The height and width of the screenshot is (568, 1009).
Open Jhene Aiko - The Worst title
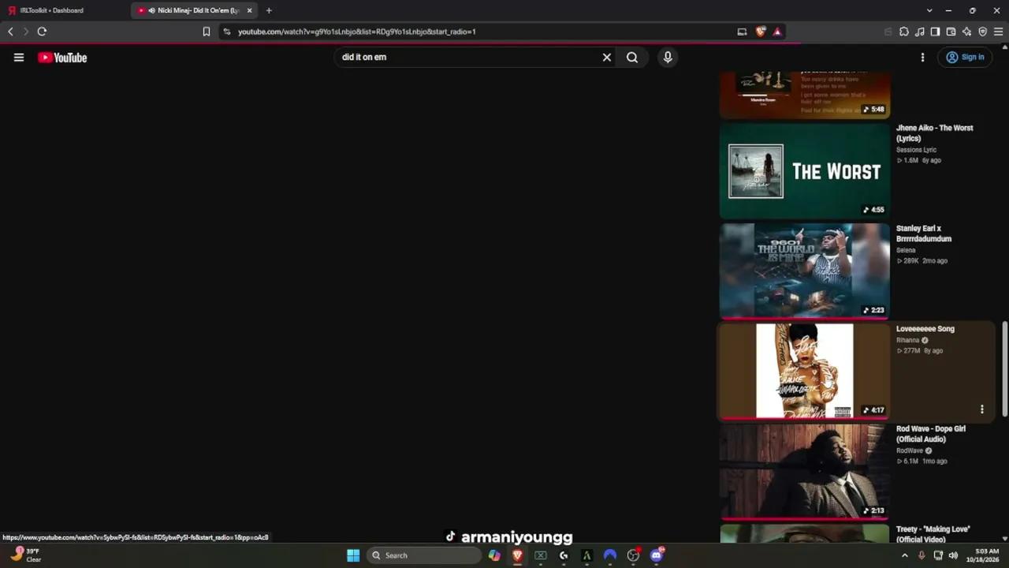(934, 133)
